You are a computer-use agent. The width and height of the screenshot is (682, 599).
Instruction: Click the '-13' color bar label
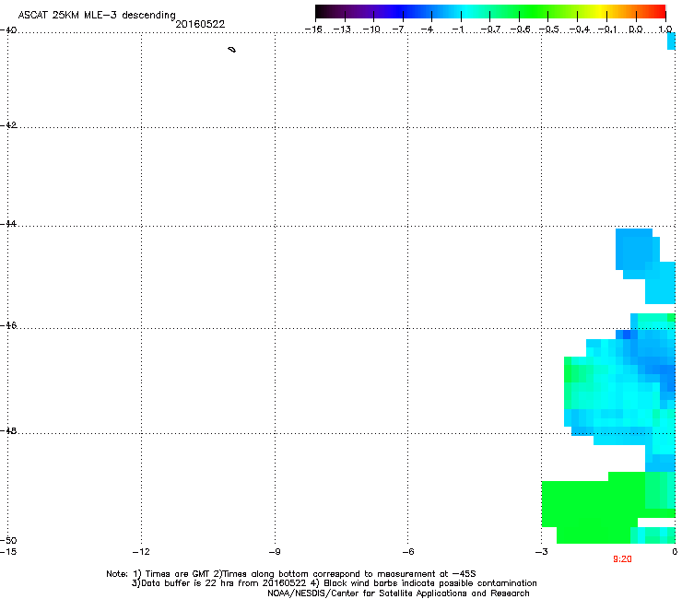(342, 29)
